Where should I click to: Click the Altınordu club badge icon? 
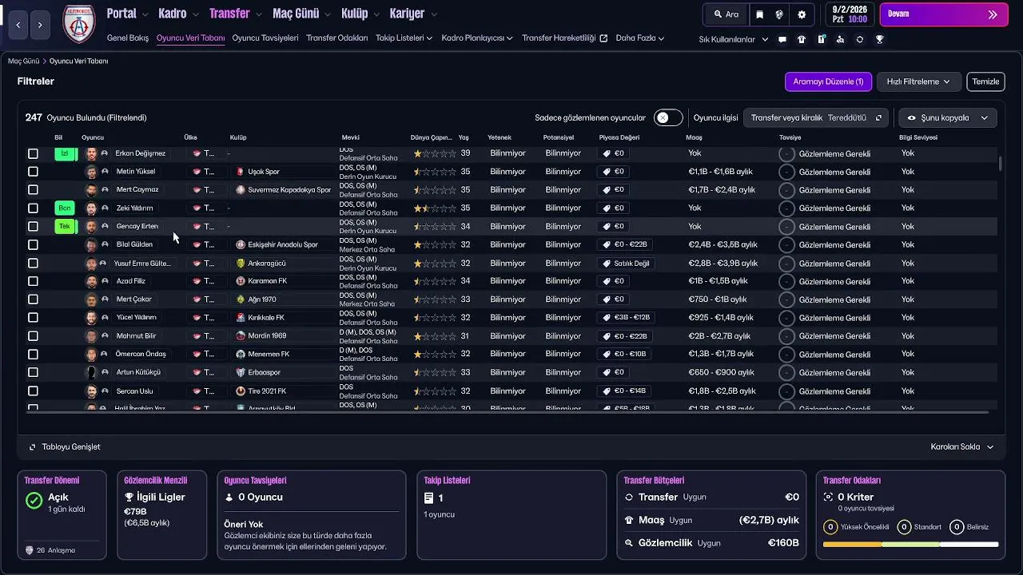coord(78,24)
